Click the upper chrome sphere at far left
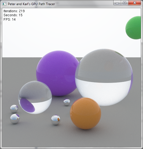 click(14, 109)
